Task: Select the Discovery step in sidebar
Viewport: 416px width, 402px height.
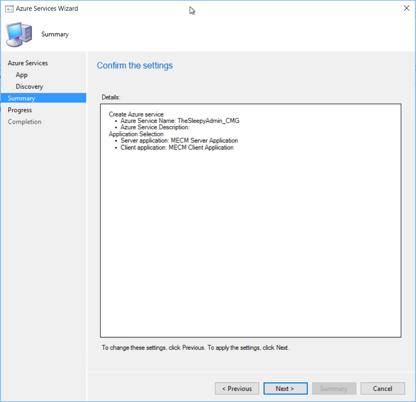Action: tap(29, 86)
